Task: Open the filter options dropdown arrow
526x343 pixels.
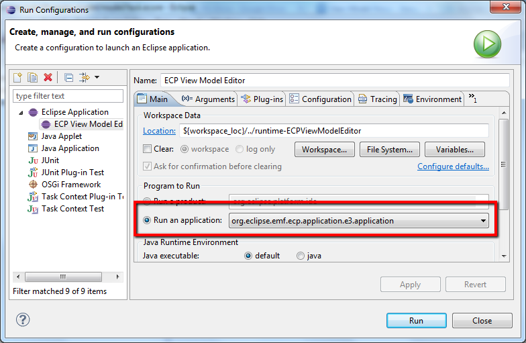Action: click(97, 77)
